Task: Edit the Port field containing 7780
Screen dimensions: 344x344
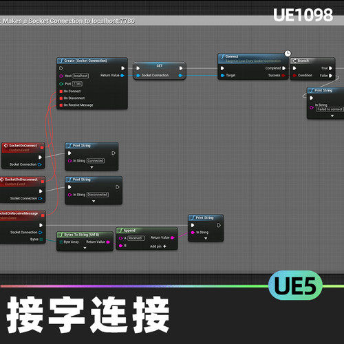Action: 77,84
